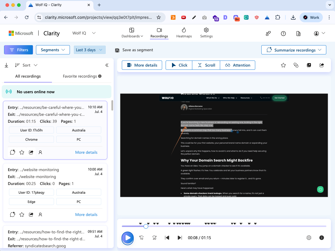Click the playback timeline scrubber handle
Image resolution: width=335 pixels, height=251 pixels.
coord(146,226)
